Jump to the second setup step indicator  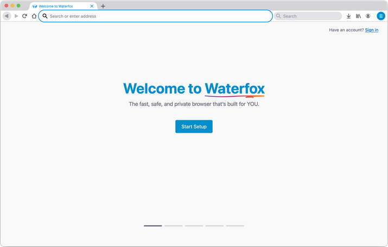click(x=174, y=226)
